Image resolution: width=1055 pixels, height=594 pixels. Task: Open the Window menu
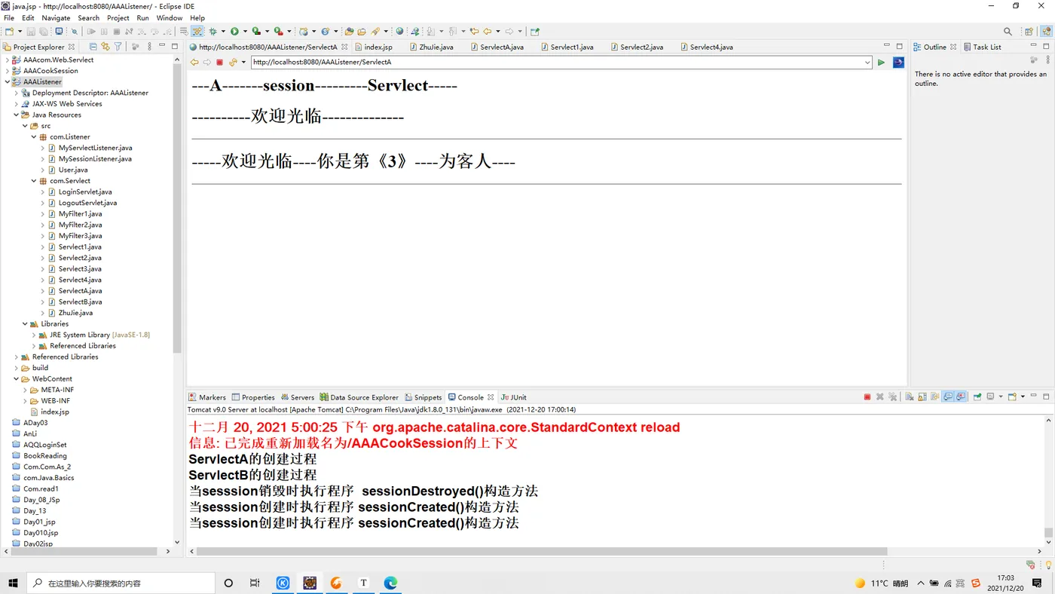170,18
